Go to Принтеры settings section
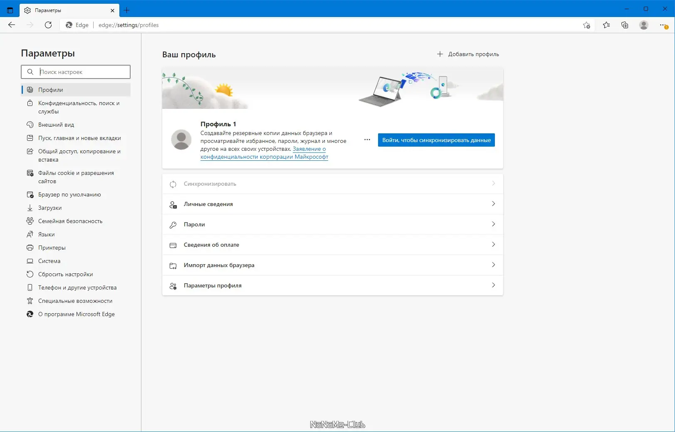The width and height of the screenshot is (675, 432). [x=76, y=248]
